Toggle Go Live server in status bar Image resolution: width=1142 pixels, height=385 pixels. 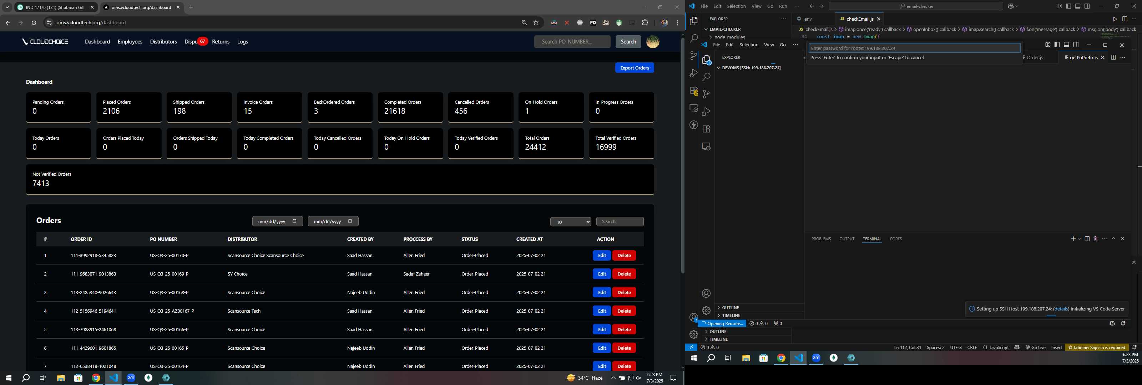click(1036, 347)
